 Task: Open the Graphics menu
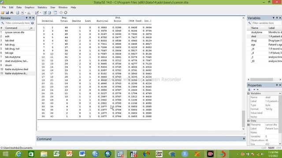tap(30, 7)
